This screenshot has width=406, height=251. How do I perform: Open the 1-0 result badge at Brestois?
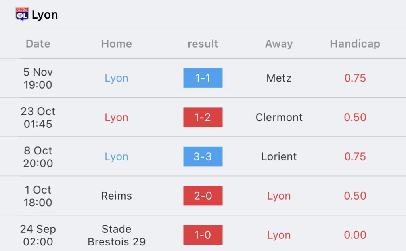[203, 235]
